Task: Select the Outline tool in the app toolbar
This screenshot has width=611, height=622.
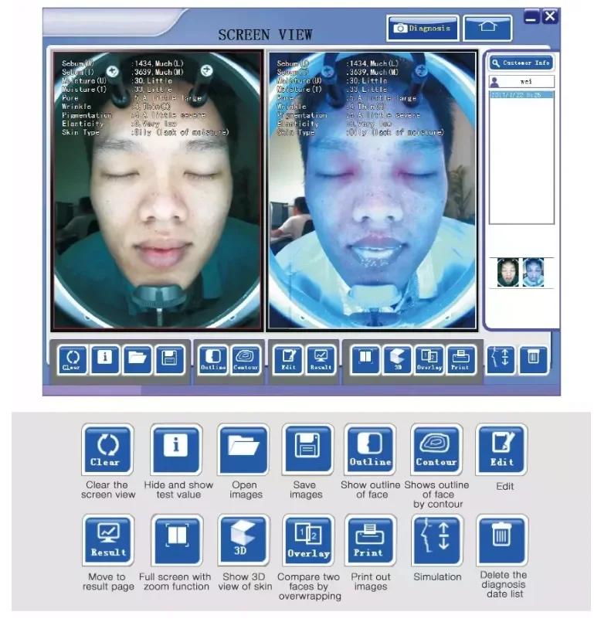Action: coord(213,360)
